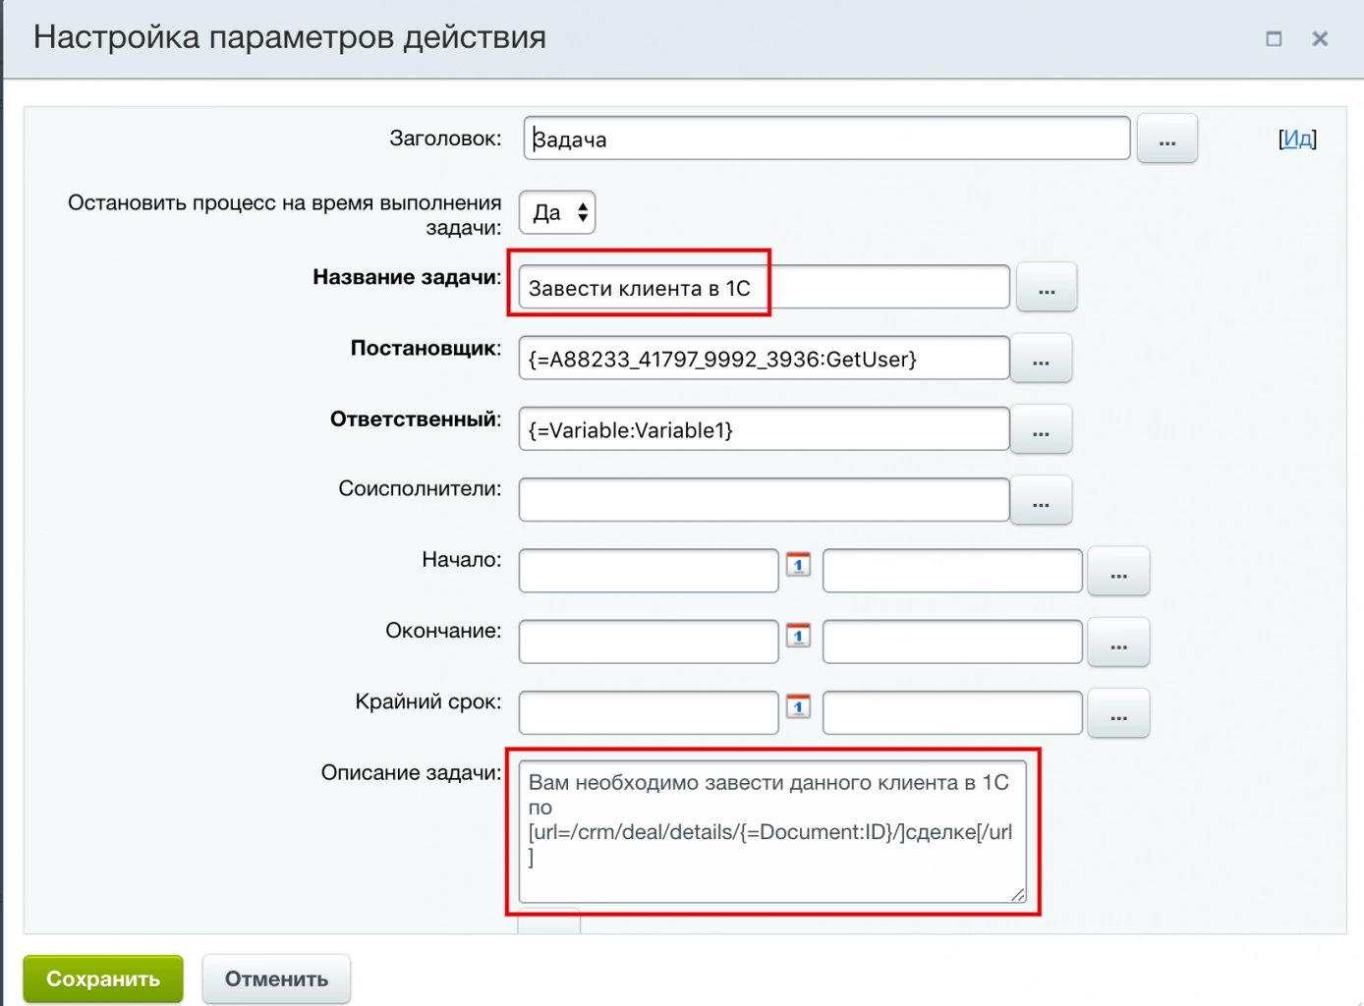Open the [Ид] link
Screen dimensions: 1364x1006
(x=1297, y=139)
